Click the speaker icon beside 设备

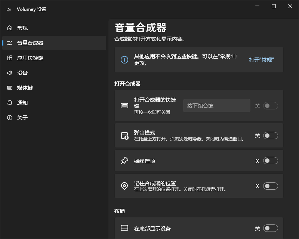coord(10,73)
